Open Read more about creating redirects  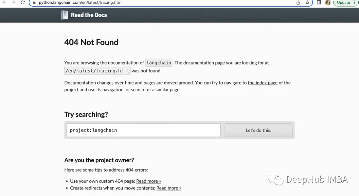pyautogui.click(x=169, y=188)
